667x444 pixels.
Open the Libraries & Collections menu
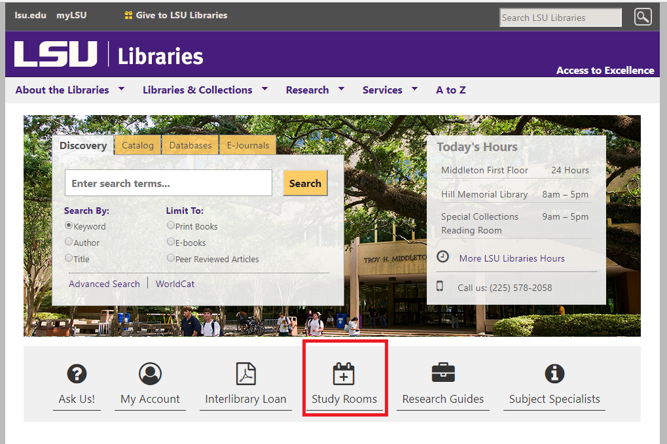(x=198, y=90)
